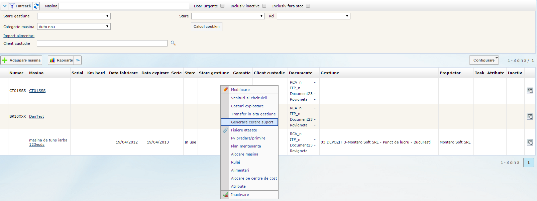Image resolution: width=537 pixels, height=201 pixels.
Task: Click the Adaugare masina button
Action: 21,60
